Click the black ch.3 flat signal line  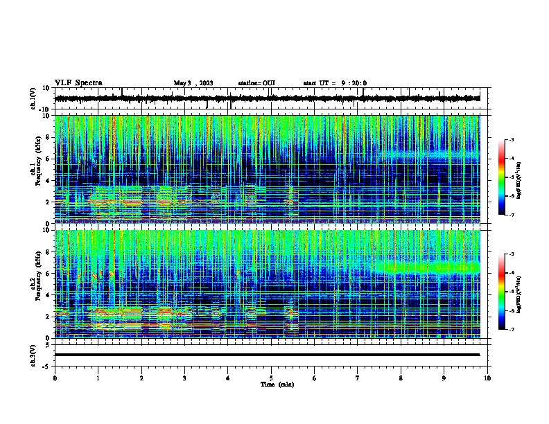pyautogui.click(x=268, y=355)
